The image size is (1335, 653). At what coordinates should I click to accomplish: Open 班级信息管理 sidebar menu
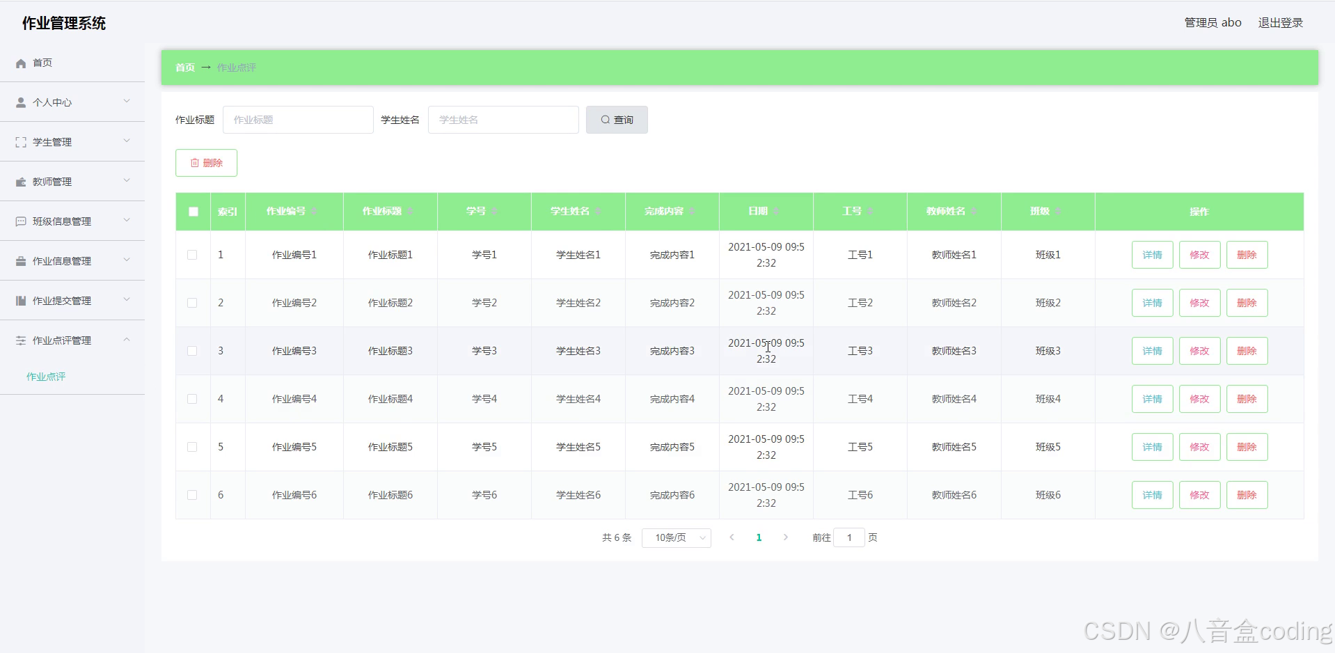click(x=72, y=221)
